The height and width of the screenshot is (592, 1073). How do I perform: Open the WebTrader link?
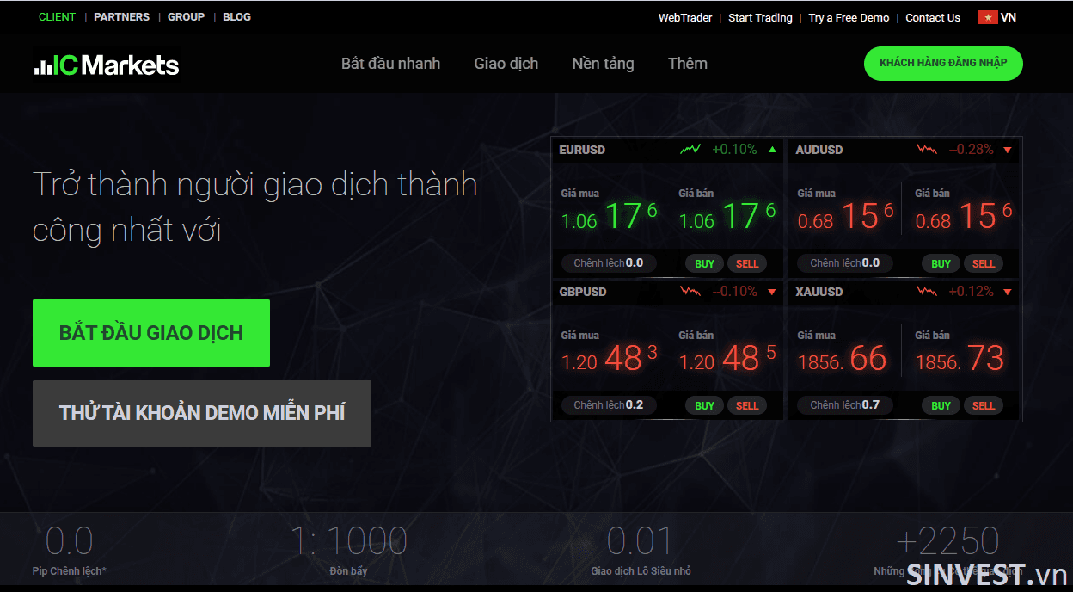click(685, 18)
